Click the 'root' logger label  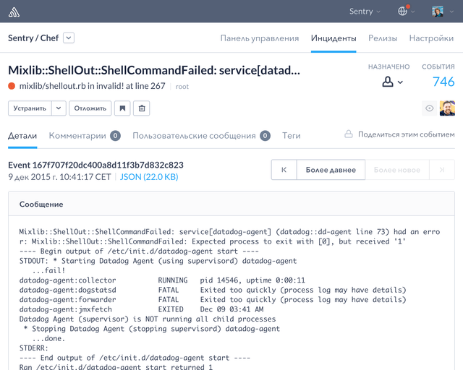pos(182,87)
